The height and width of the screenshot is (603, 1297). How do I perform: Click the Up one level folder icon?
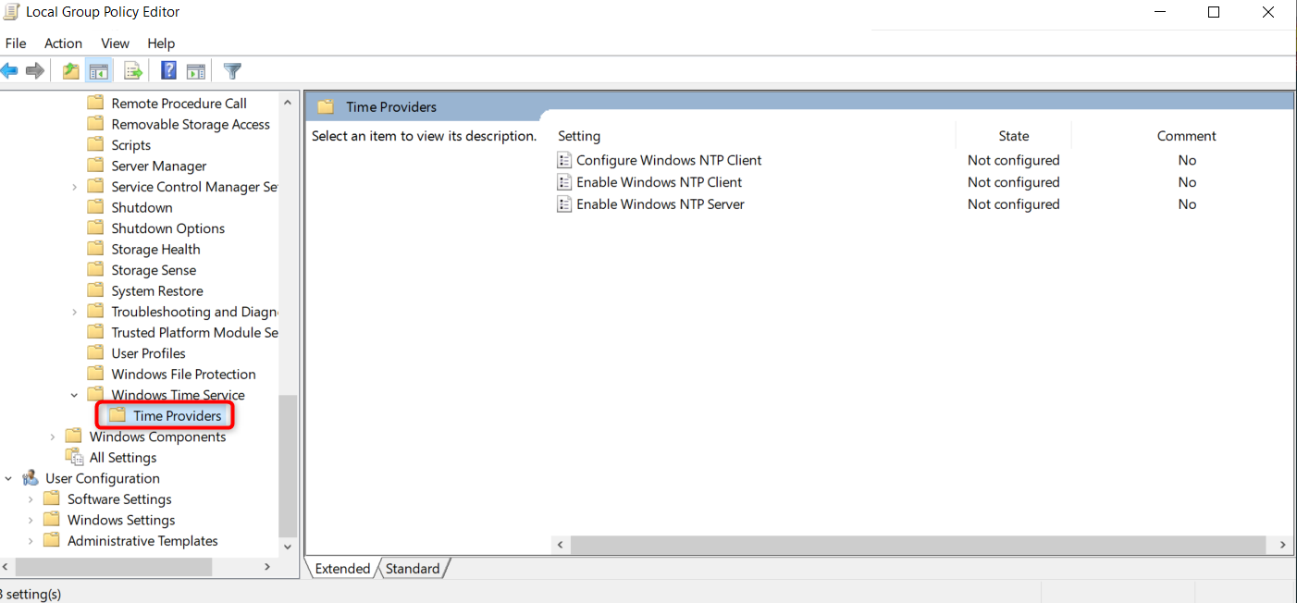coord(70,71)
